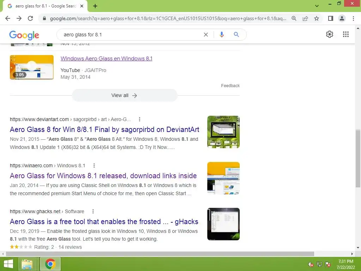The width and height of the screenshot is (361, 271).
Task: Open ghacks result options menu
Action: 93,211
